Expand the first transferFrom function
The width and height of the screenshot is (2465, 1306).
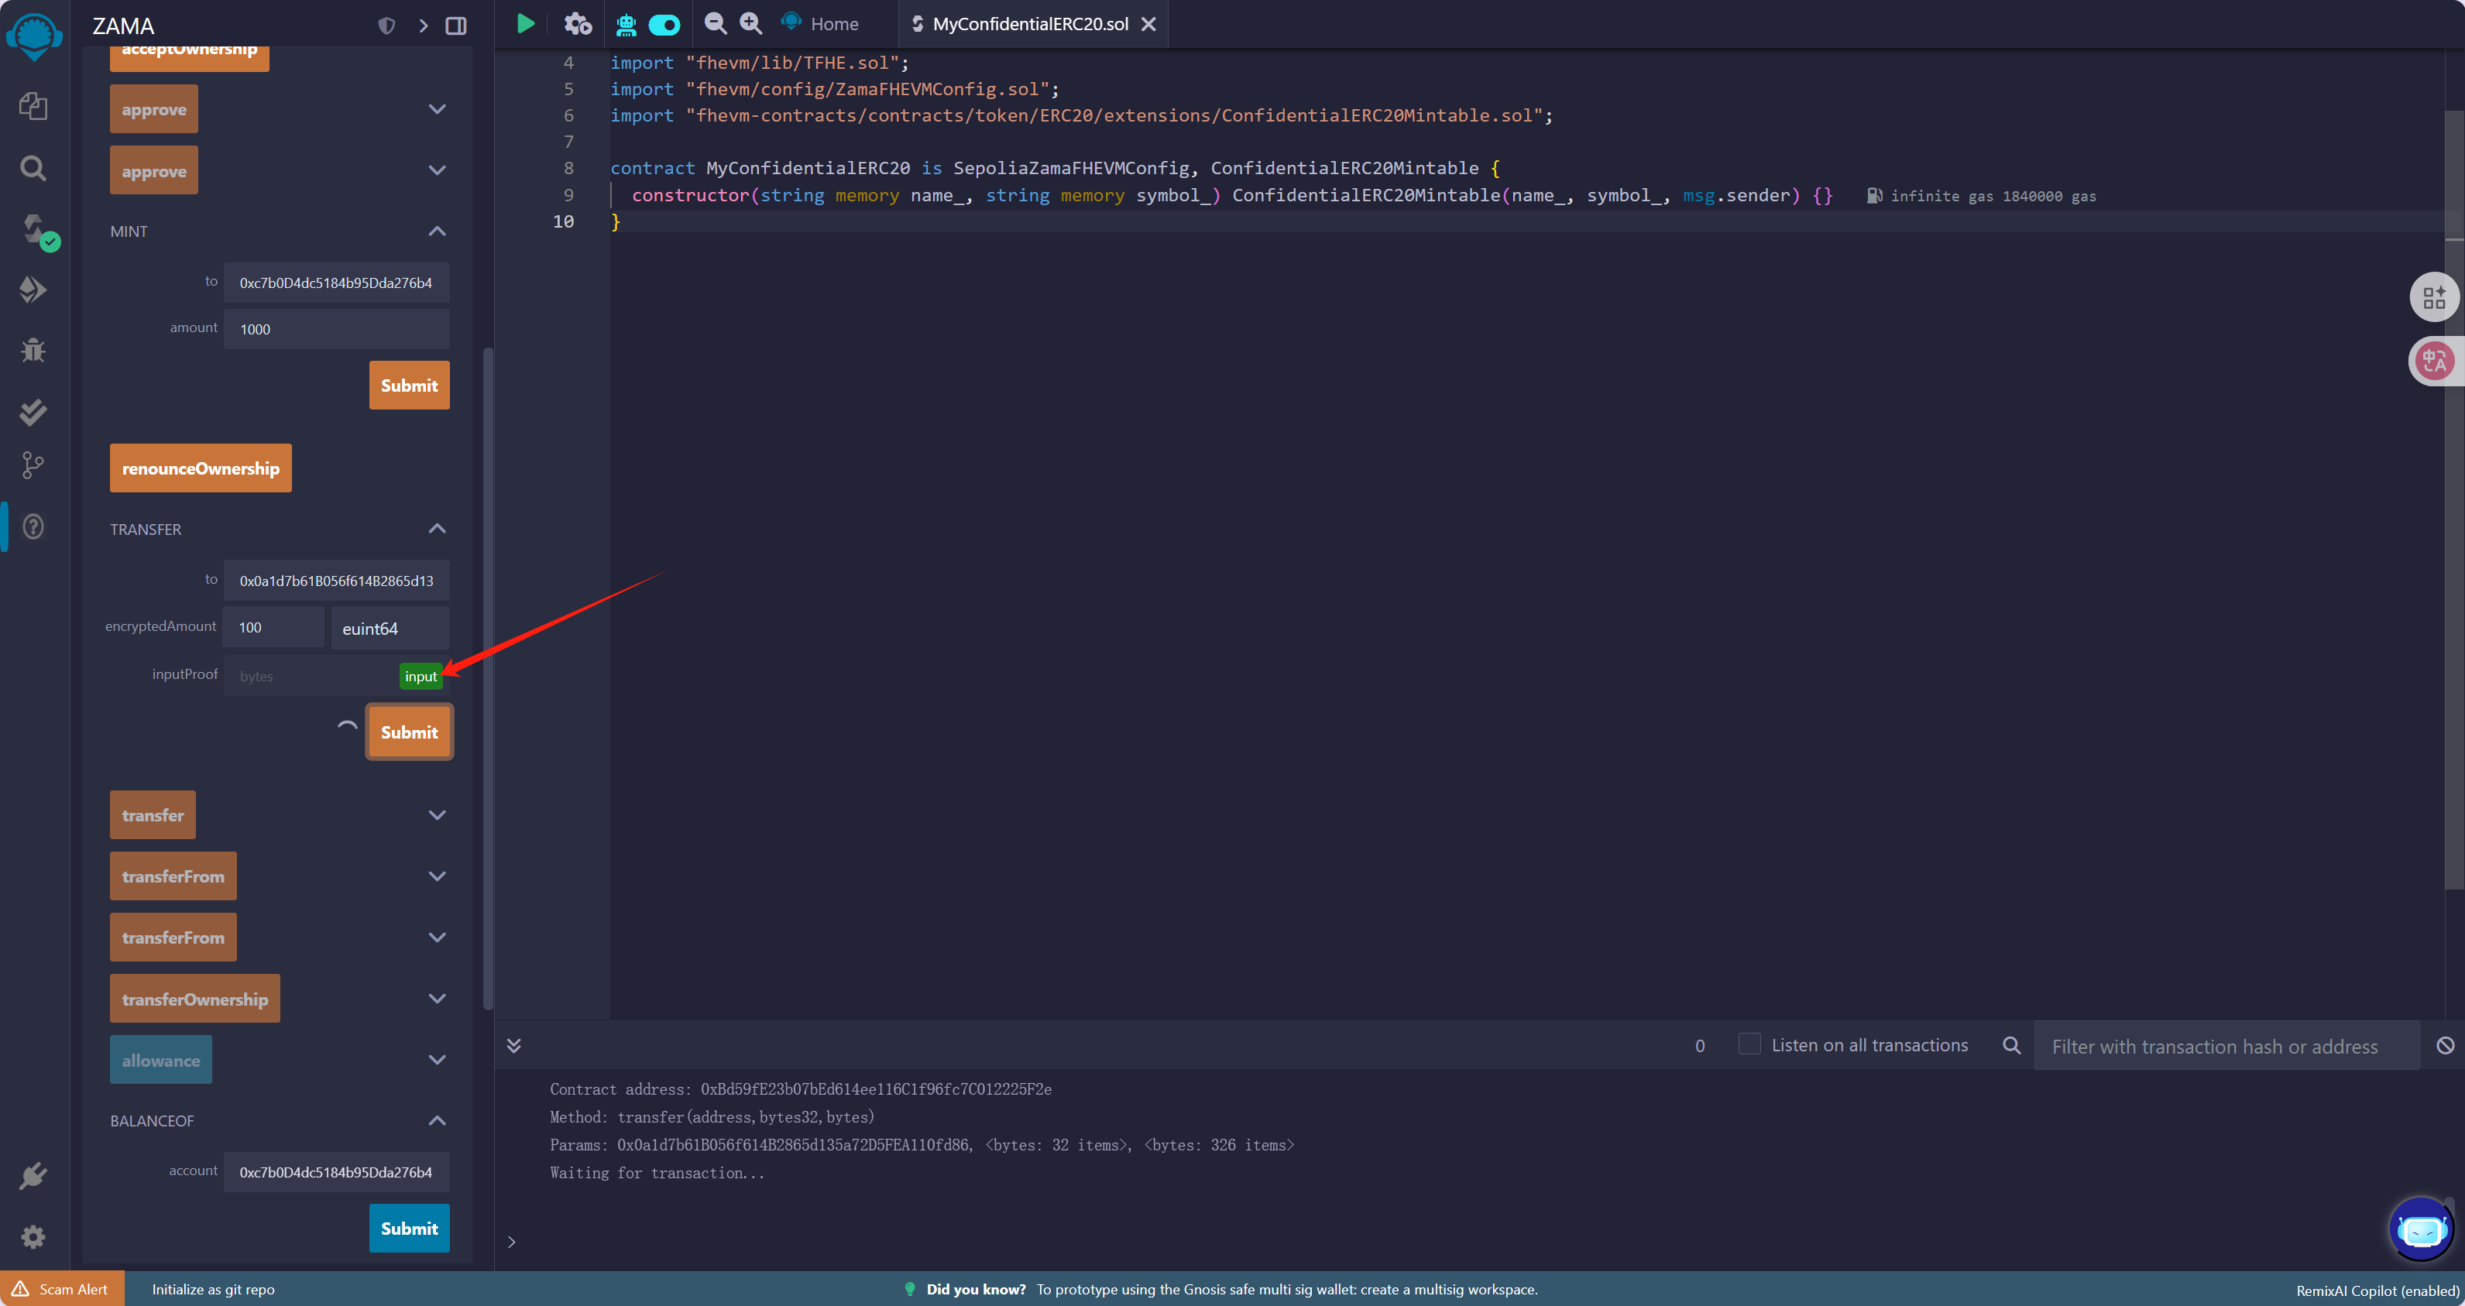click(438, 876)
